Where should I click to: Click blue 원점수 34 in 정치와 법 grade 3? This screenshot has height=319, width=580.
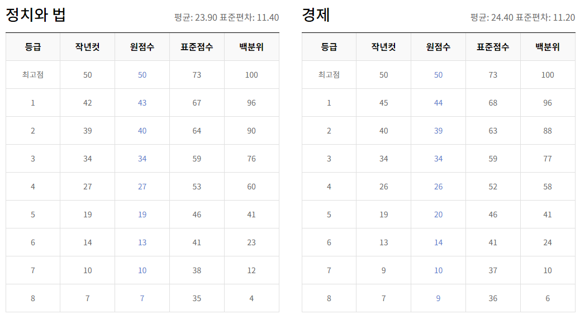pos(142,159)
